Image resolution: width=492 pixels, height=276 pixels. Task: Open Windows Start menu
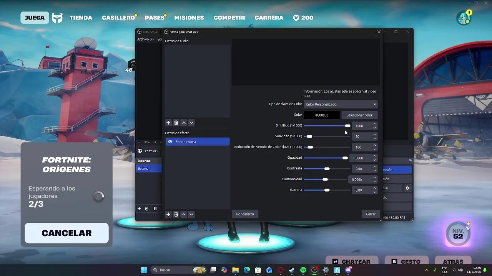(144, 270)
